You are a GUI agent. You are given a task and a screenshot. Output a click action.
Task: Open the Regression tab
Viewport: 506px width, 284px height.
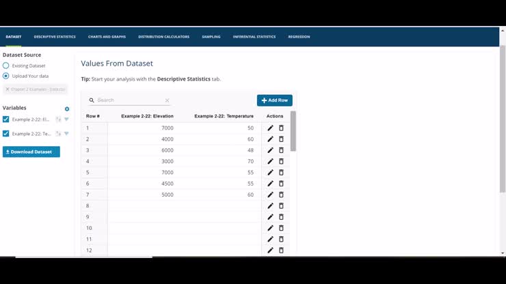pyautogui.click(x=299, y=37)
